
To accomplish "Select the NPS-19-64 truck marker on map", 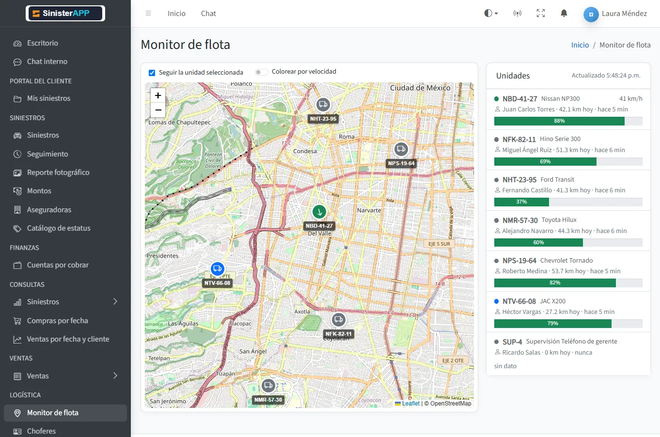I will (x=401, y=149).
